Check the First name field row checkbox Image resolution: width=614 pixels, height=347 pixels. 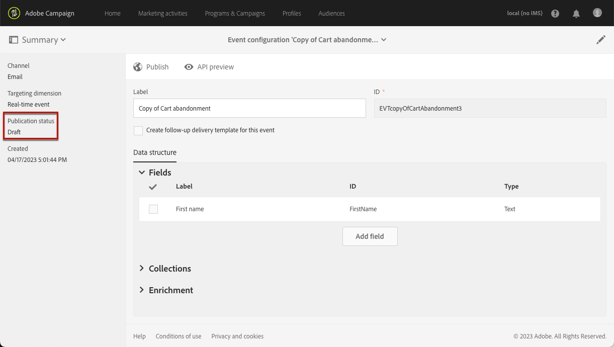(153, 209)
